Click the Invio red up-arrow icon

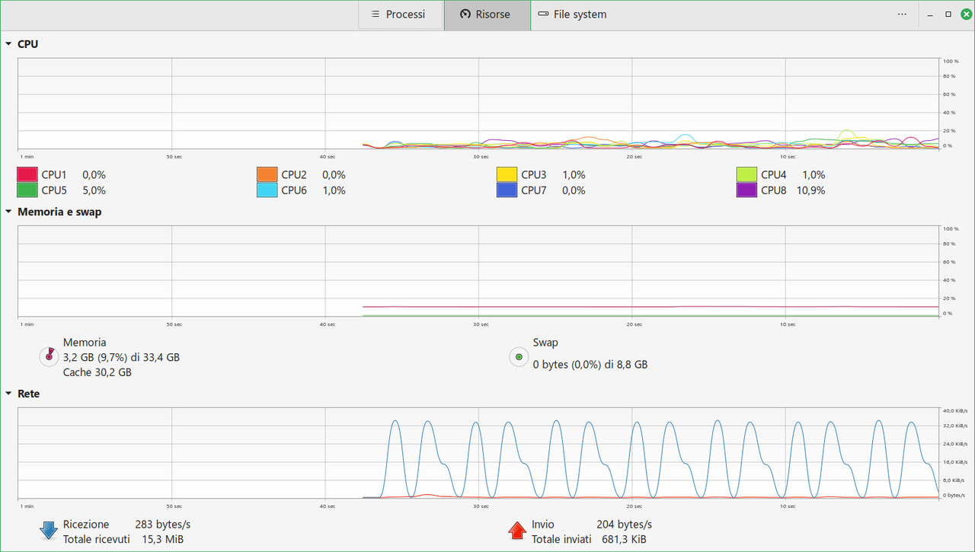pyautogui.click(x=517, y=531)
